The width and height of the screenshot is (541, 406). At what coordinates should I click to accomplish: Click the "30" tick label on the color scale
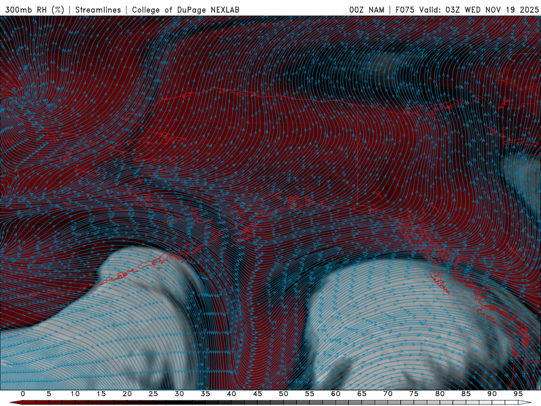(x=179, y=394)
